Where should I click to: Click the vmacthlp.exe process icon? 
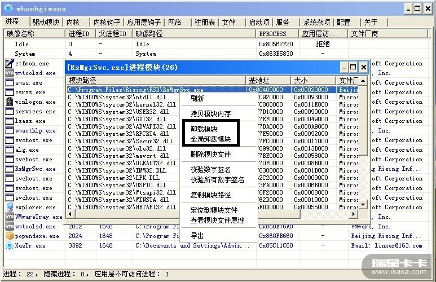10,130
